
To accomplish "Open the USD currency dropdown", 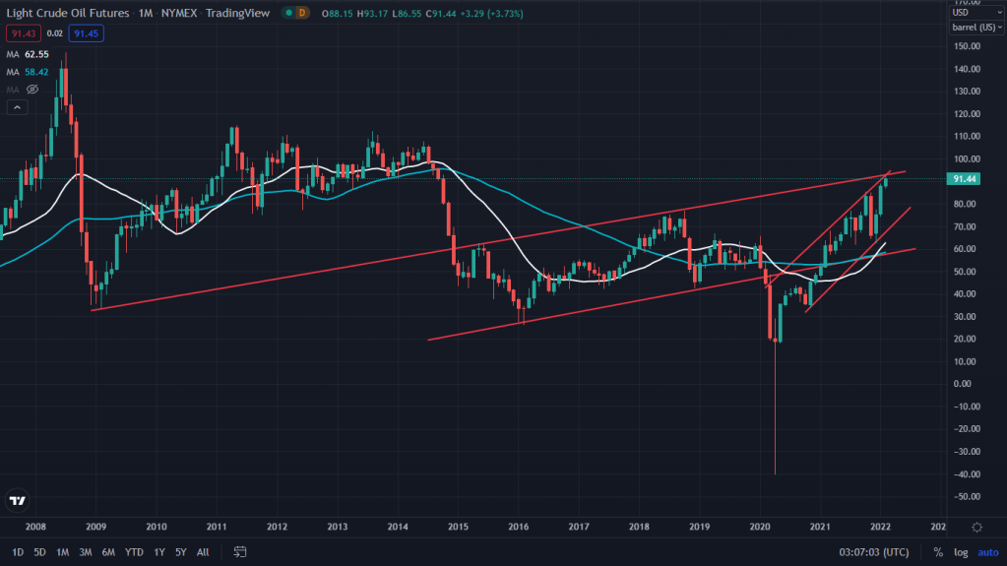I will (976, 14).
